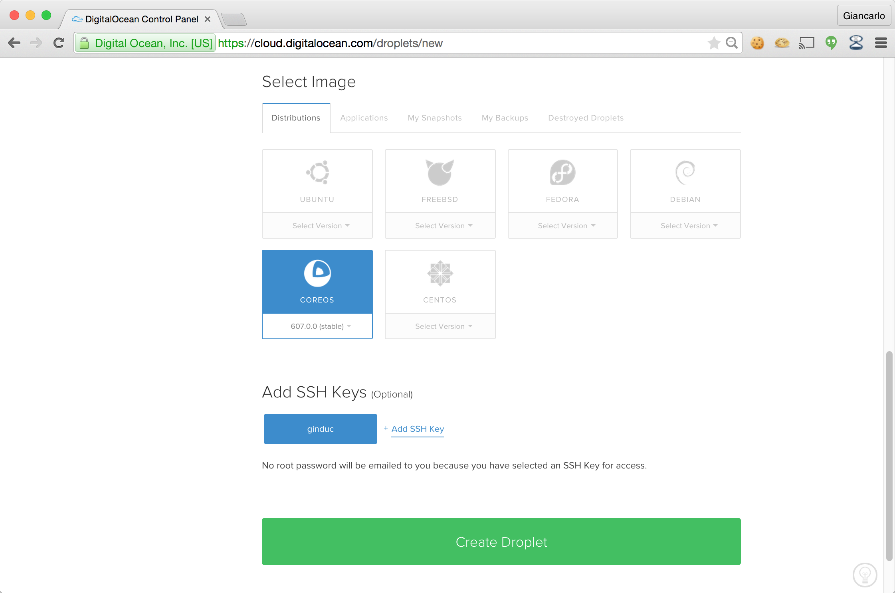Select the DigitalOcean Control Panel browser tab
895x593 pixels.
click(x=142, y=19)
